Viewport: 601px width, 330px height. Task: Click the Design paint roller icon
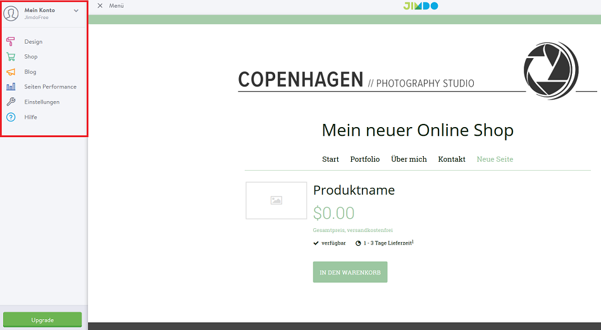tap(11, 41)
